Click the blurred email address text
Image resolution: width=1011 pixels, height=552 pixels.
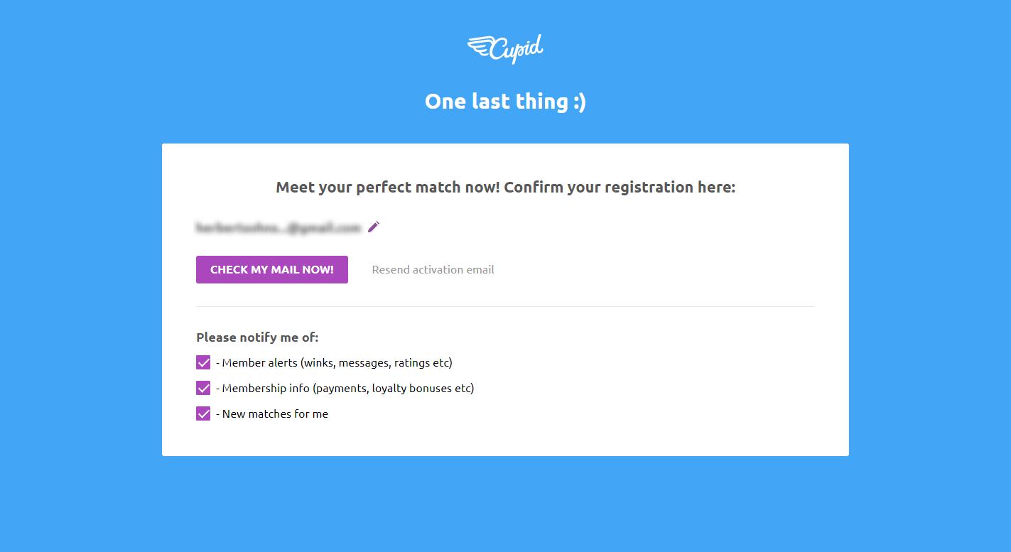[279, 227]
